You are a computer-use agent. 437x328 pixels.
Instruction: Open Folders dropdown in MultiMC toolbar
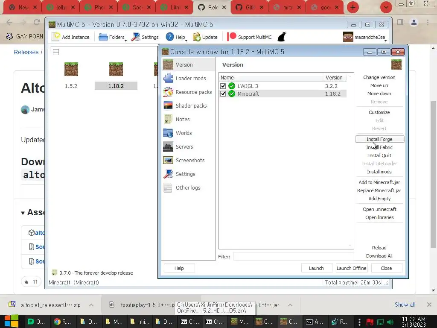pyautogui.click(x=113, y=37)
